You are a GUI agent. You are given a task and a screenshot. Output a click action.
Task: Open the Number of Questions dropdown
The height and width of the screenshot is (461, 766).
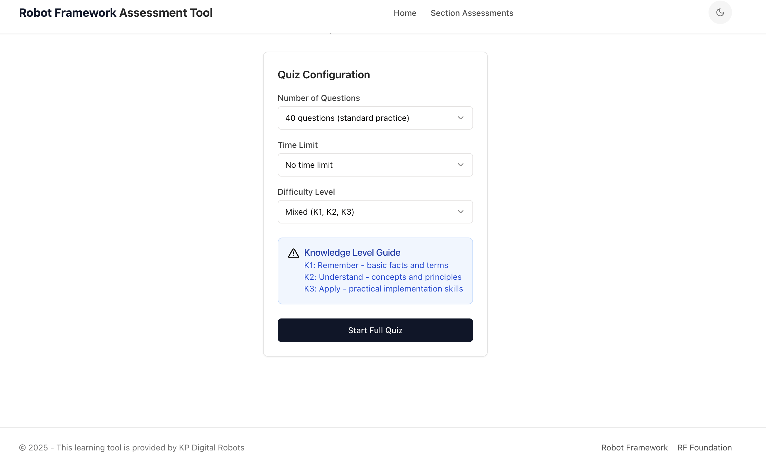pyautogui.click(x=375, y=118)
